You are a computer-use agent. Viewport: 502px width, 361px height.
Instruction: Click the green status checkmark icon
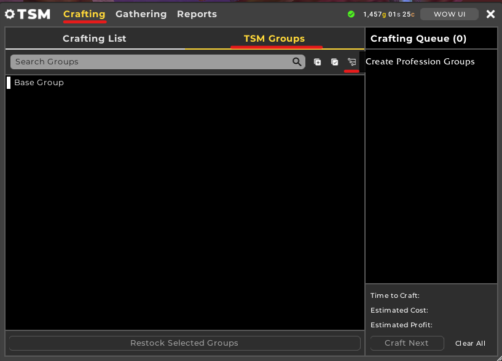click(x=351, y=14)
